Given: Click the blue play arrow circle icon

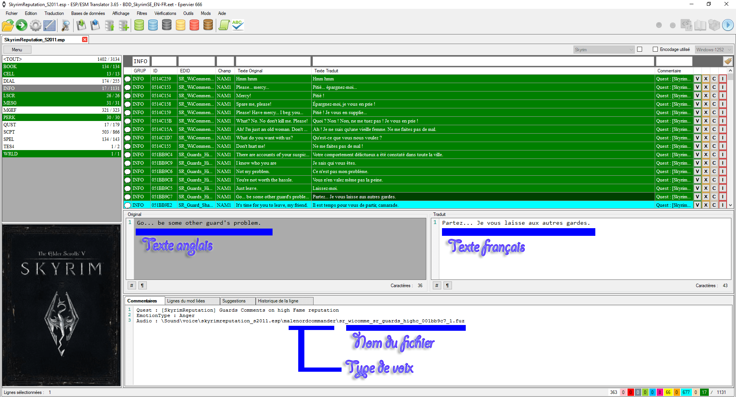Looking at the screenshot, I should point(728,25).
